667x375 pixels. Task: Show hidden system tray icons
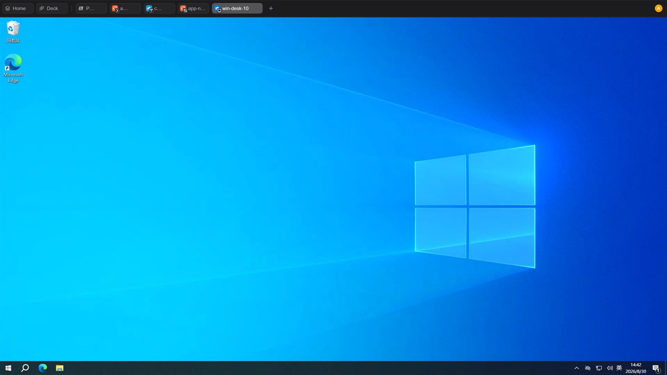point(576,368)
